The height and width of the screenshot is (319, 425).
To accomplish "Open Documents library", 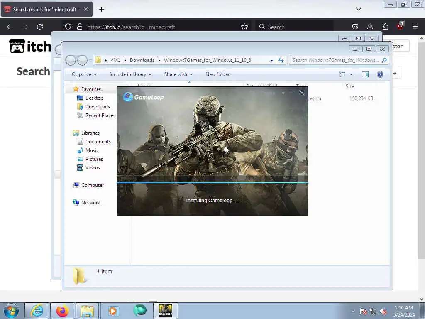I will [98, 142].
